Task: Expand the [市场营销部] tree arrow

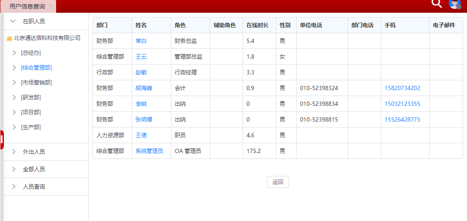Action: tap(14, 82)
